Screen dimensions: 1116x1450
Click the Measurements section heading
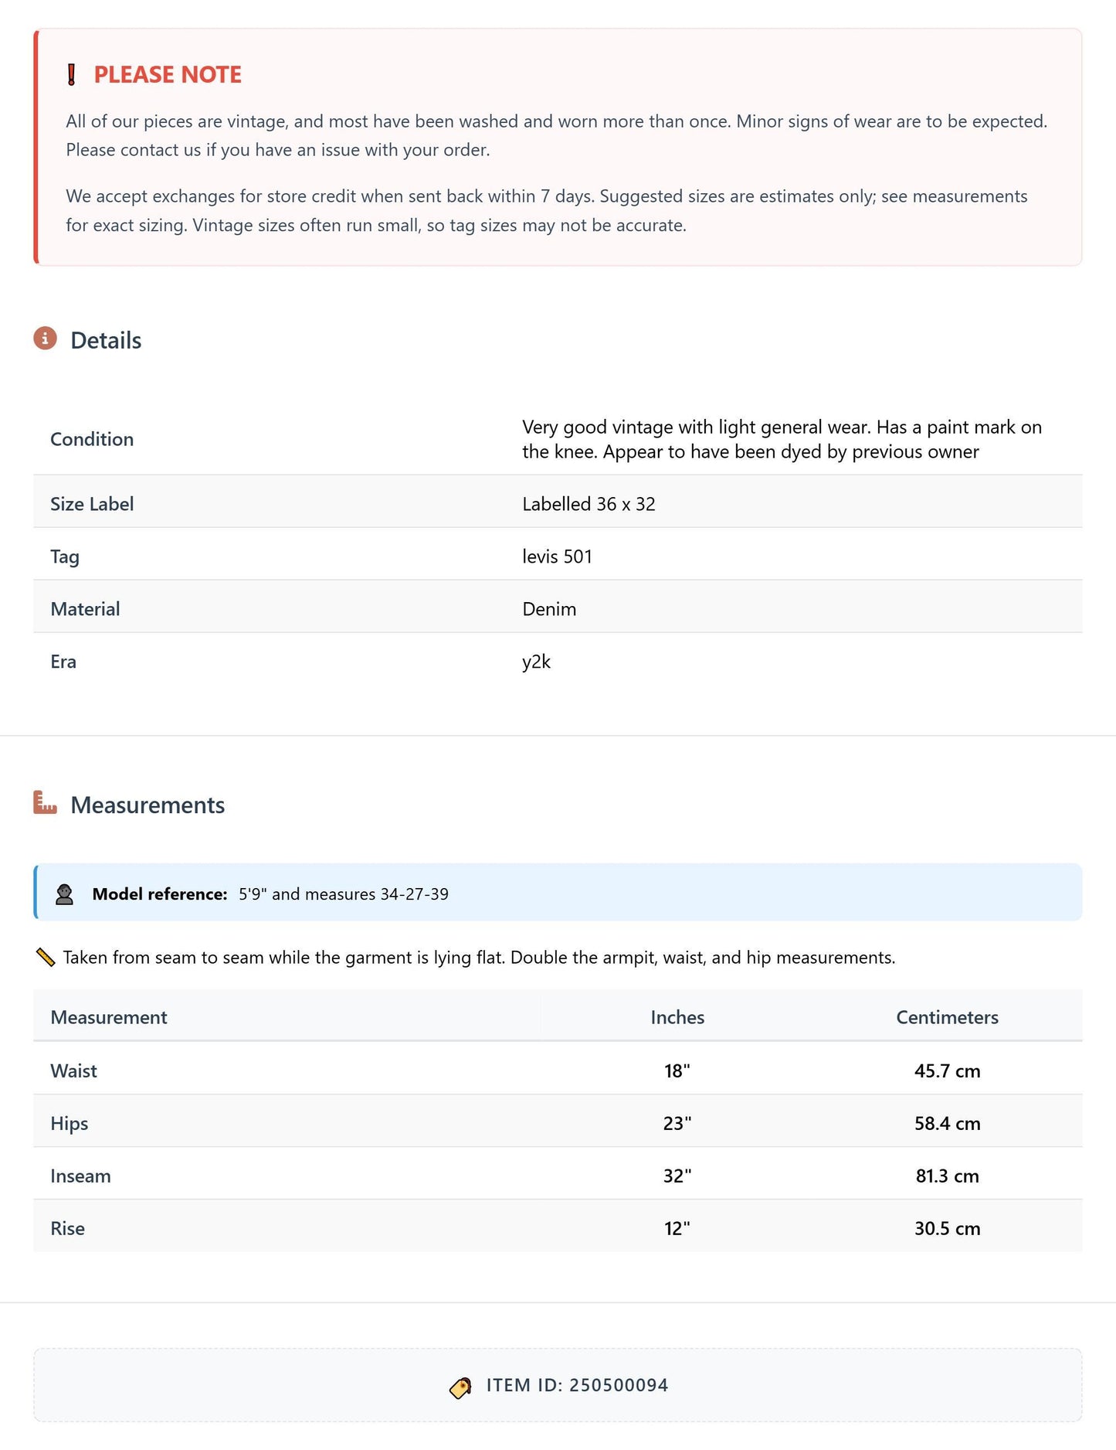pos(148,805)
